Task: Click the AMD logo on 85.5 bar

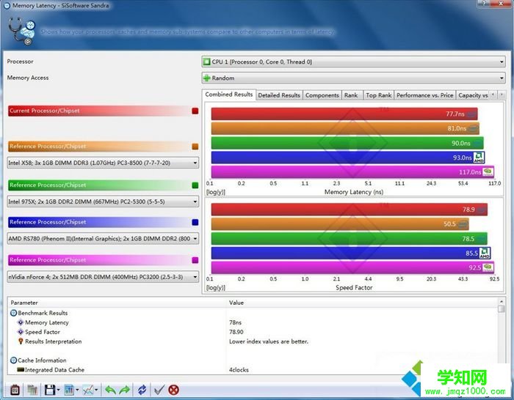Action: (485, 253)
